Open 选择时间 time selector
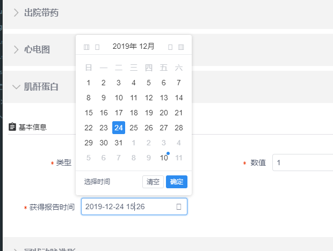Viewport: 333px width, 251px height. 97,182
